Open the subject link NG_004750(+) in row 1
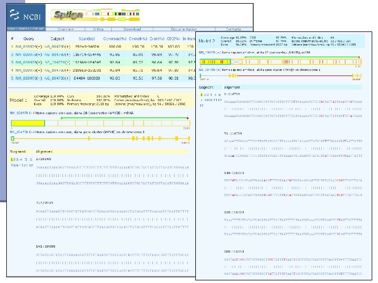The width and height of the screenshot is (378, 283). click(57, 47)
